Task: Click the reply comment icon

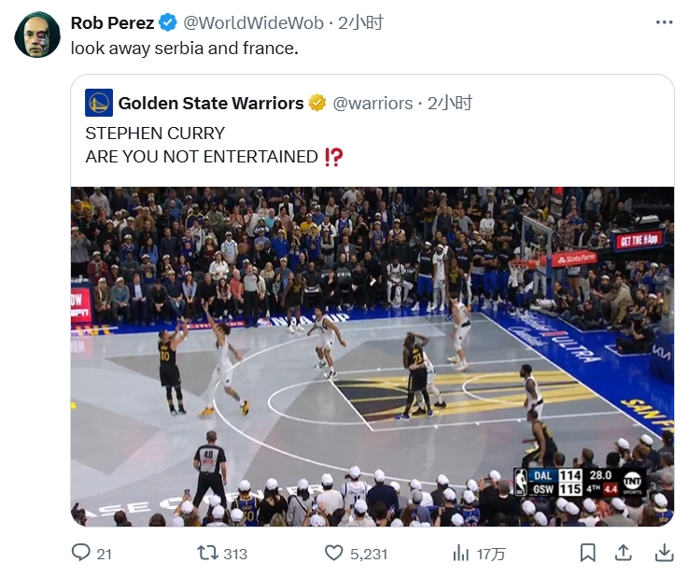Action: coord(82,553)
